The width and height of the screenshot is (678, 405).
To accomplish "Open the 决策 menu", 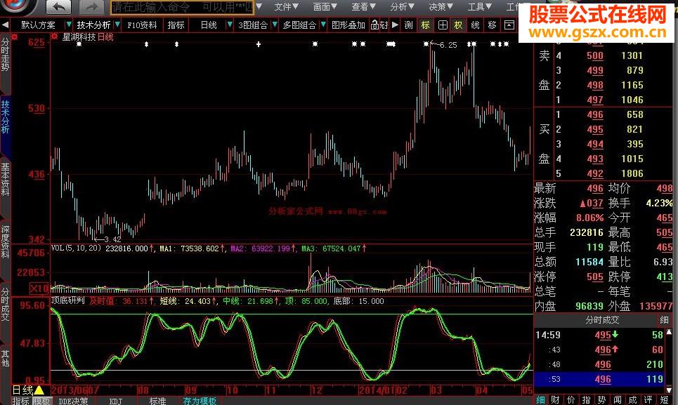I will [441, 7].
